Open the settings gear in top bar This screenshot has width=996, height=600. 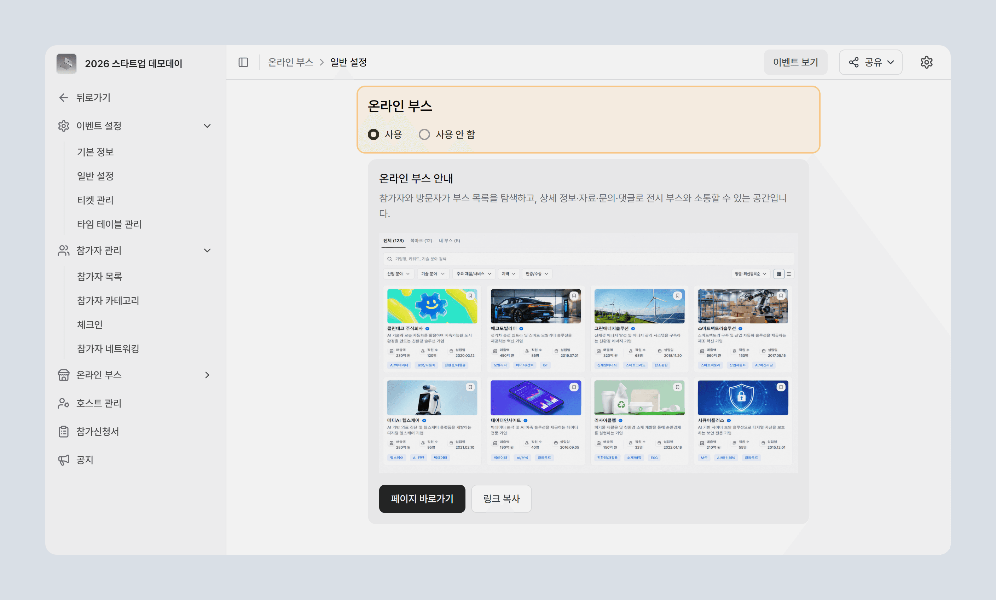click(x=926, y=62)
